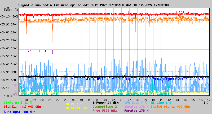Select the orange 'Chain0 signal -52 dBm' legend entry

point(170,107)
